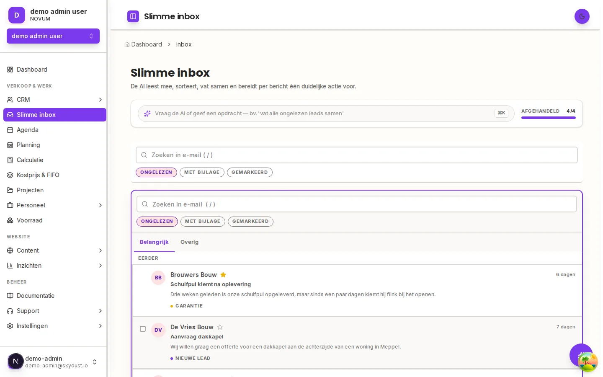Click the Instellingen gear icon
This screenshot has height=377, width=603.
click(10, 326)
